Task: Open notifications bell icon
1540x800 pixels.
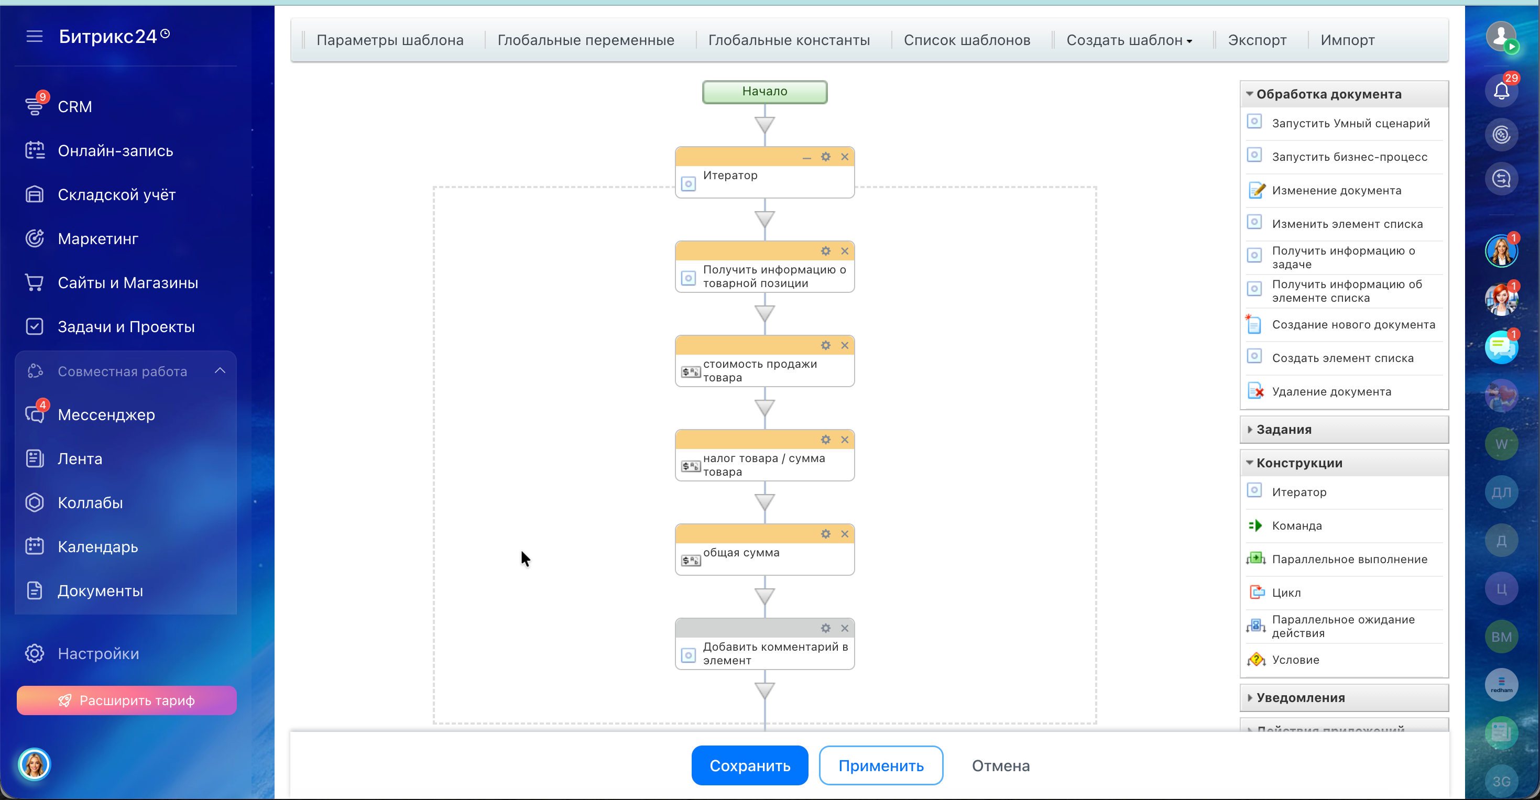Action: click(1501, 91)
